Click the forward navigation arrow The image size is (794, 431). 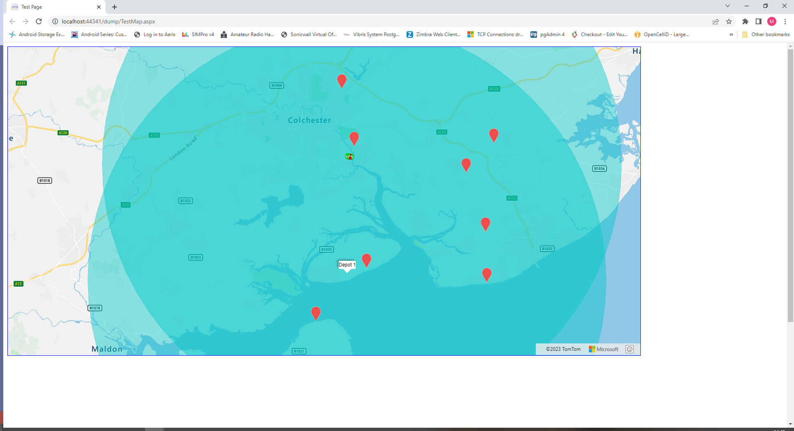pos(26,21)
